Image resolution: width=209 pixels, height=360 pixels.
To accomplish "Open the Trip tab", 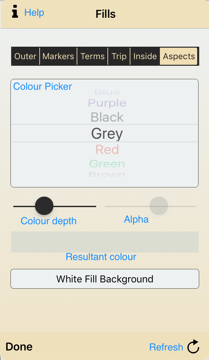I will (119, 56).
